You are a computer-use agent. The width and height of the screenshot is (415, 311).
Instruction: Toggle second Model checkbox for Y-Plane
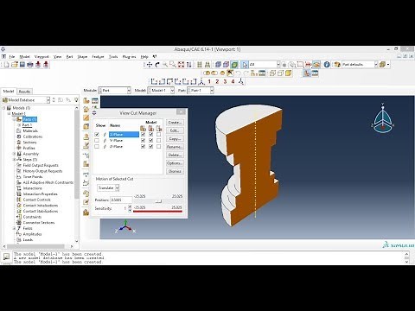tap(150, 141)
